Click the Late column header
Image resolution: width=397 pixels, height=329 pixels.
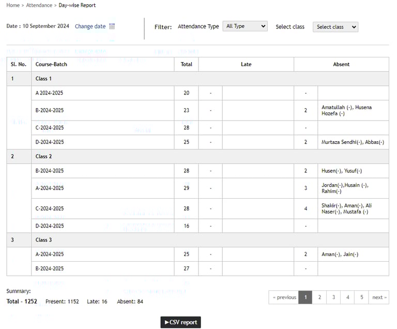pos(246,64)
